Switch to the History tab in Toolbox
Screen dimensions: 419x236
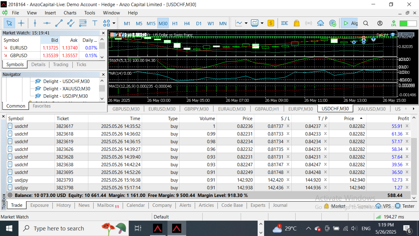tap(63, 205)
